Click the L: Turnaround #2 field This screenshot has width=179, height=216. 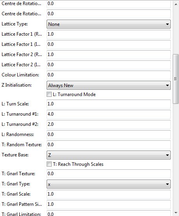(x=108, y=124)
